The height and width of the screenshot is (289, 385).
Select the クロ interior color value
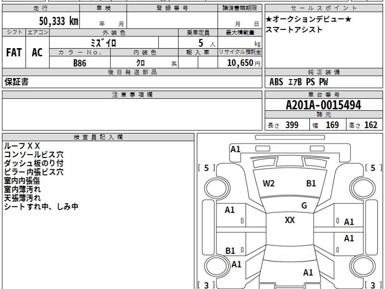140,63
